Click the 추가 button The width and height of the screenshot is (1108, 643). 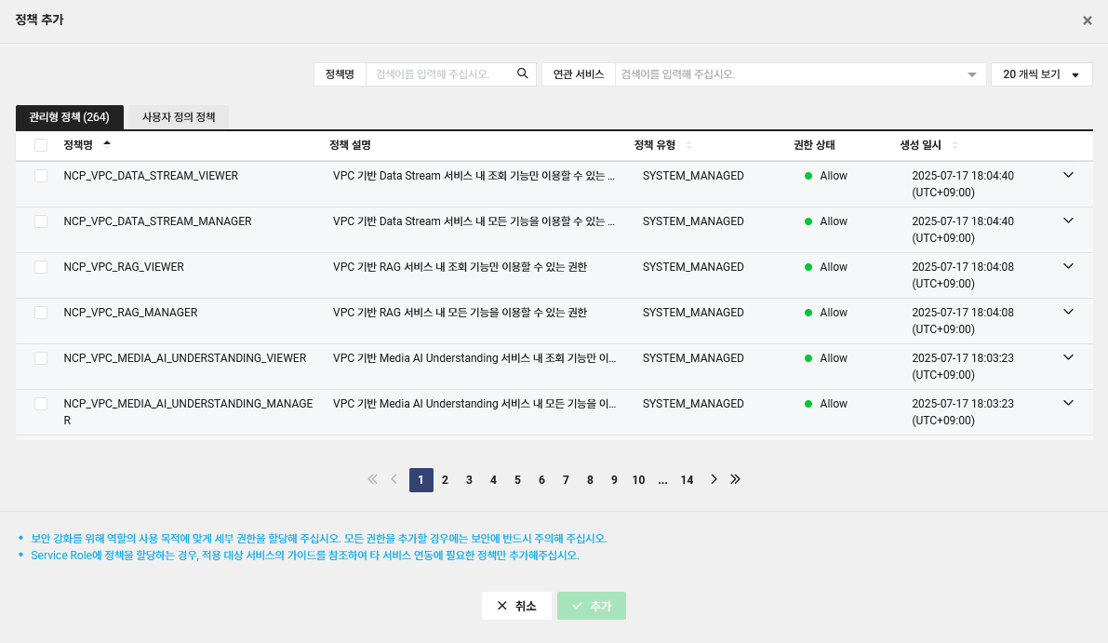[x=592, y=606]
